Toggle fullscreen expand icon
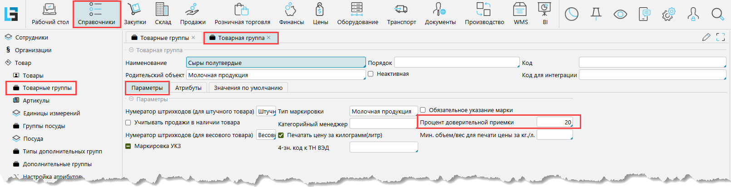Viewport: 731px width, 187px height. click(721, 37)
